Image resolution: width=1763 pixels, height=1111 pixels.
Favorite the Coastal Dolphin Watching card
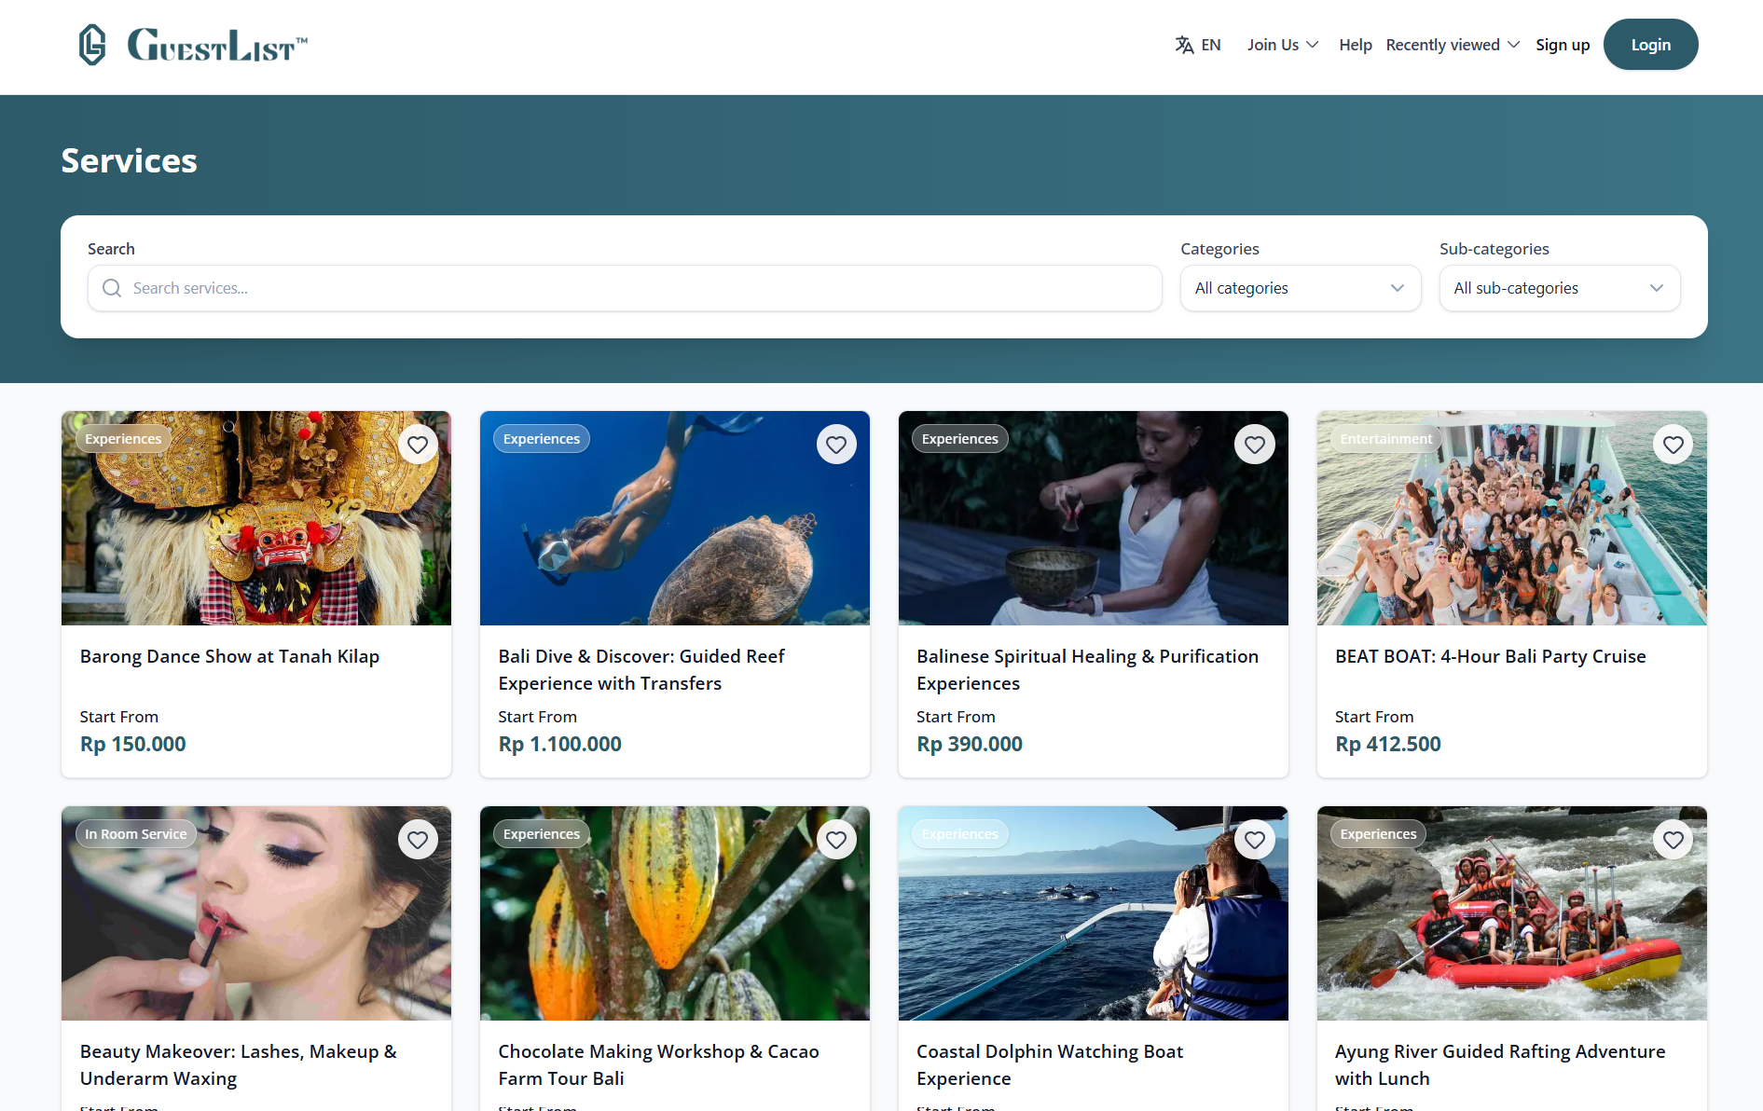[1255, 840]
